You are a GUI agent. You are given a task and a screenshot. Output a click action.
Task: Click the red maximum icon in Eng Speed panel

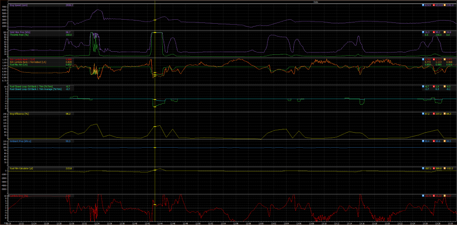[x=434, y=5]
